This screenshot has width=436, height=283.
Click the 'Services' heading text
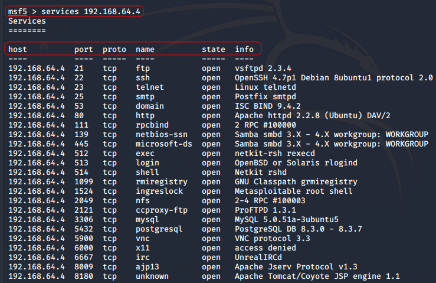(27, 21)
